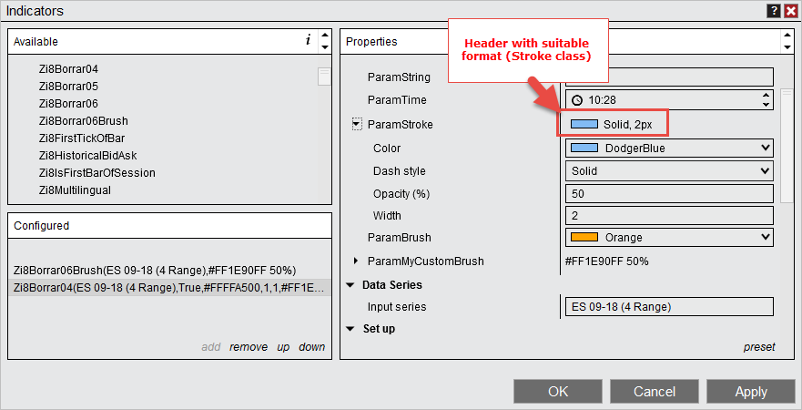Image resolution: width=802 pixels, height=410 pixels.
Task: Click the help question mark icon
Action: coord(773,11)
